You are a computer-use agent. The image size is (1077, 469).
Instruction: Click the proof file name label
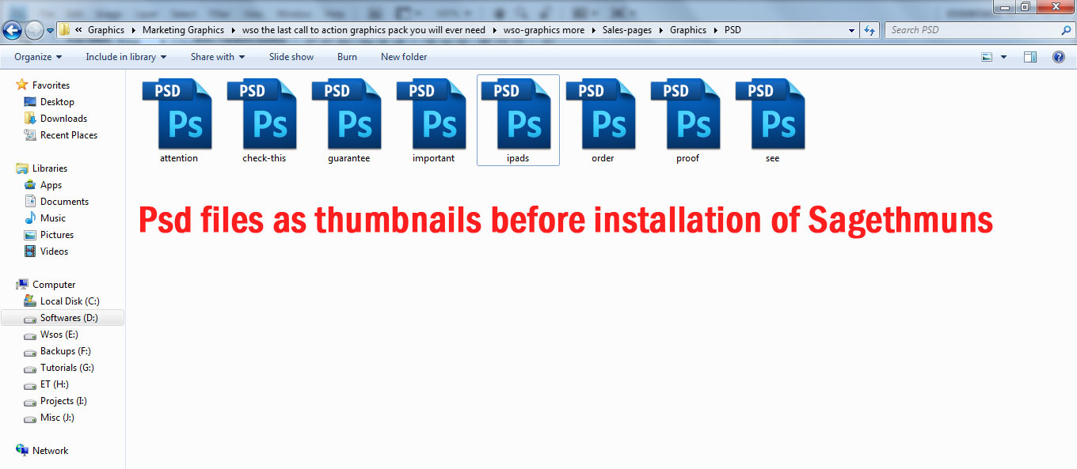click(x=687, y=158)
